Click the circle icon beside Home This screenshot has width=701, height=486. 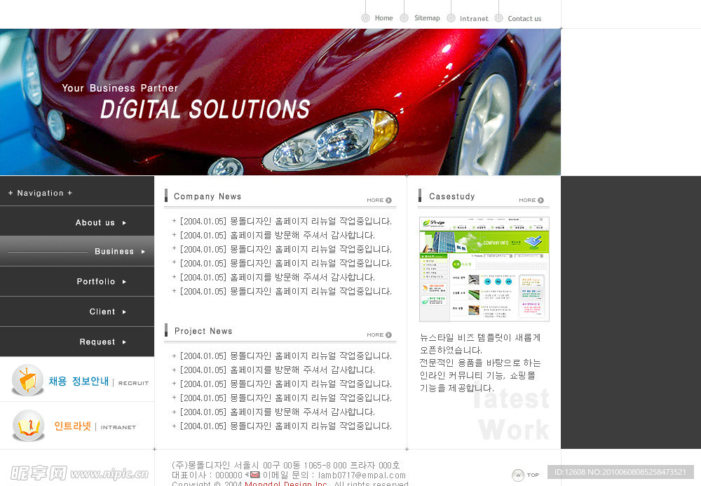365,18
